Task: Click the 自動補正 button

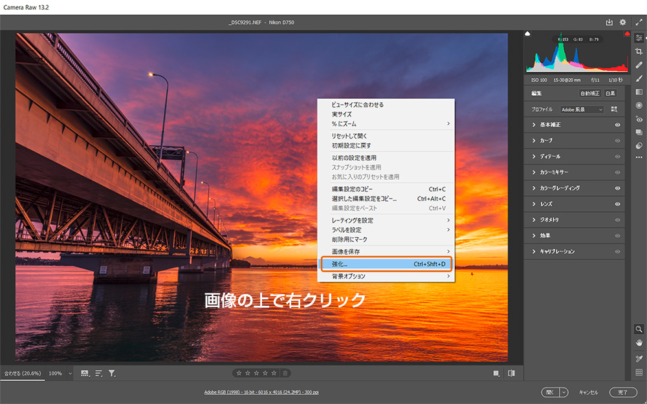Action: click(x=590, y=94)
